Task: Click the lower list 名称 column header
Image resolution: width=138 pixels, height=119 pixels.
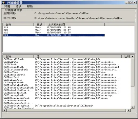Action: pyautogui.click(x=18, y=56)
